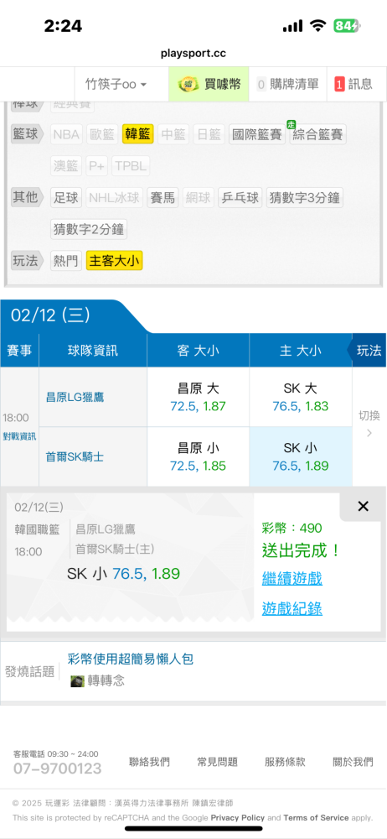The height and width of the screenshot is (839, 387).
Task: Click the 玩法 column header arrow
Action: click(369, 351)
